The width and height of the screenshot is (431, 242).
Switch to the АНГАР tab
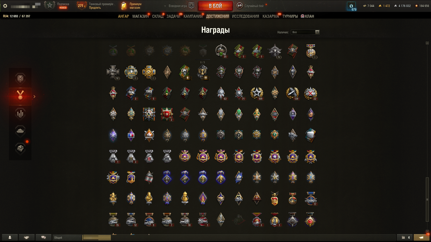coord(123,16)
